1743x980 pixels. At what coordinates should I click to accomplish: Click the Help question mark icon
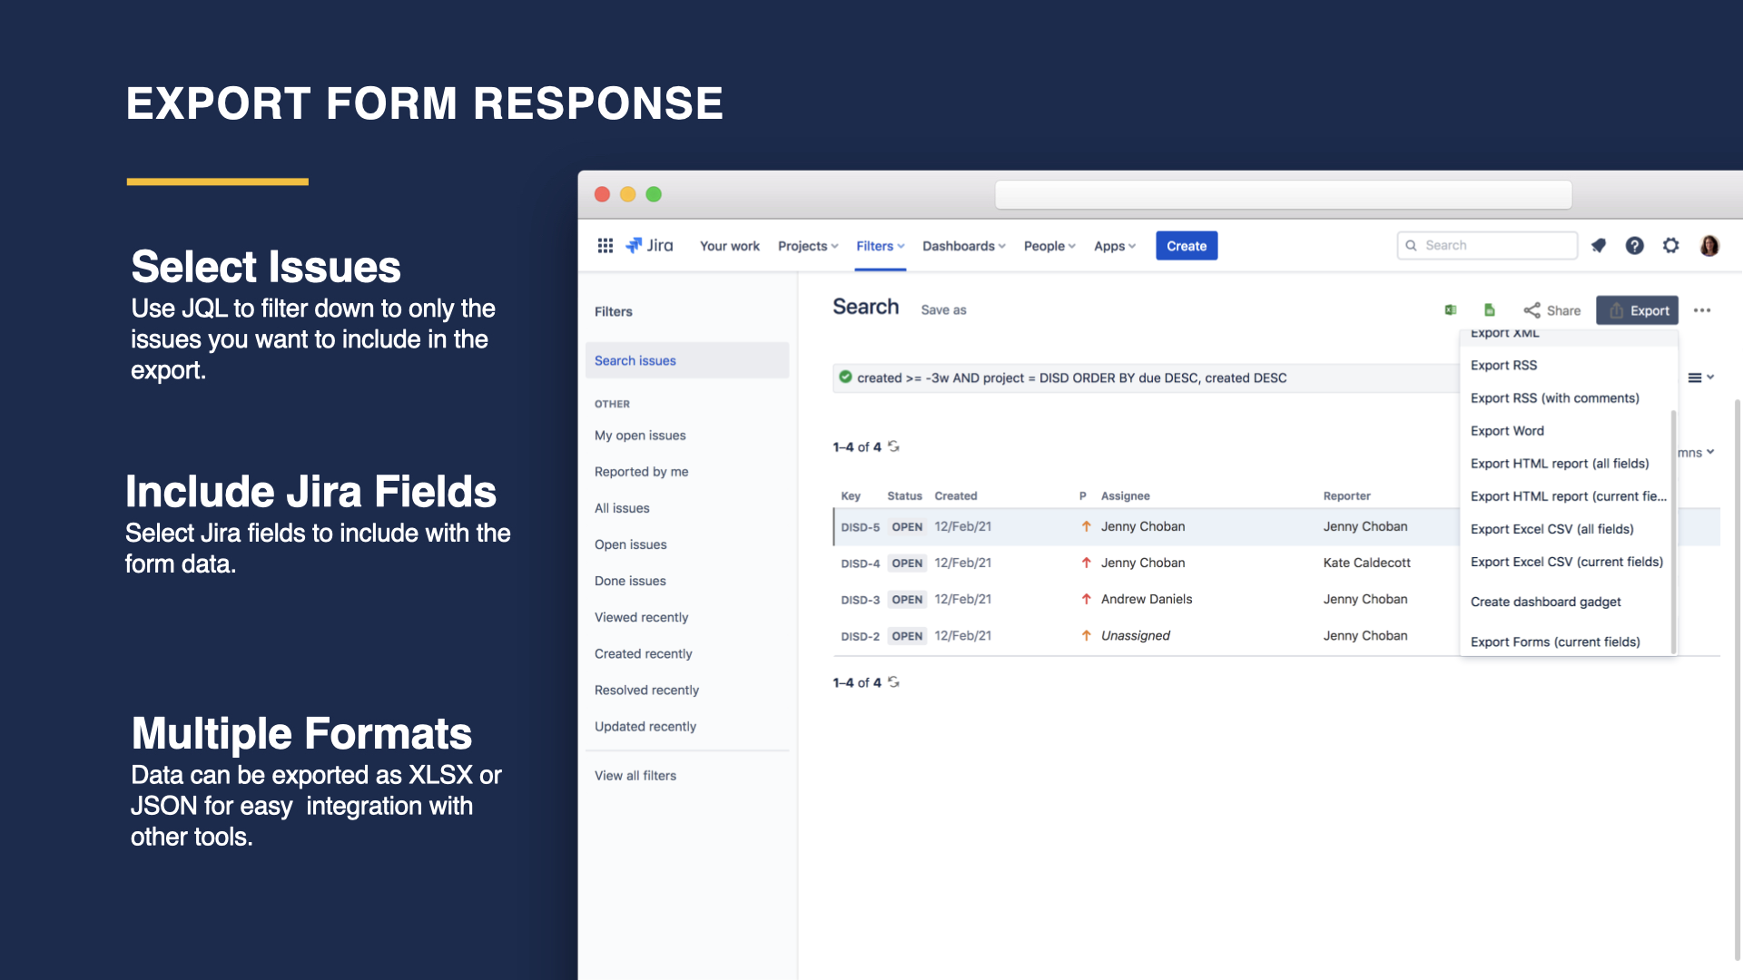tap(1634, 245)
